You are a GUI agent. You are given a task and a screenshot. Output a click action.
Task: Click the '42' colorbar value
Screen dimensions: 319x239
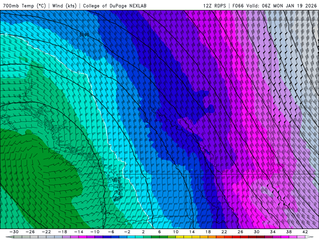click(305, 232)
